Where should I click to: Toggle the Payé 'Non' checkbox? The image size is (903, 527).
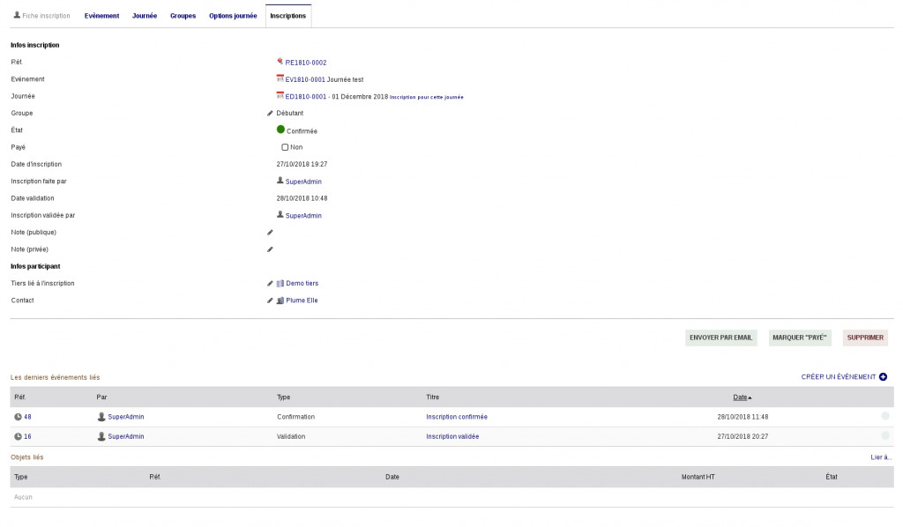tap(285, 147)
